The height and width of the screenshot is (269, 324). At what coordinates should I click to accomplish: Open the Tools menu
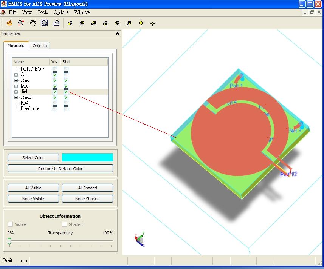coord(43,12)
